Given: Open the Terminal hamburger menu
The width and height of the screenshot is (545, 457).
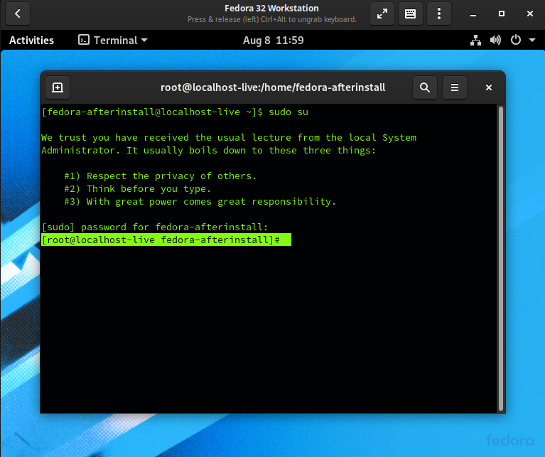Looking at the screenshot, I should coord(455,87).
